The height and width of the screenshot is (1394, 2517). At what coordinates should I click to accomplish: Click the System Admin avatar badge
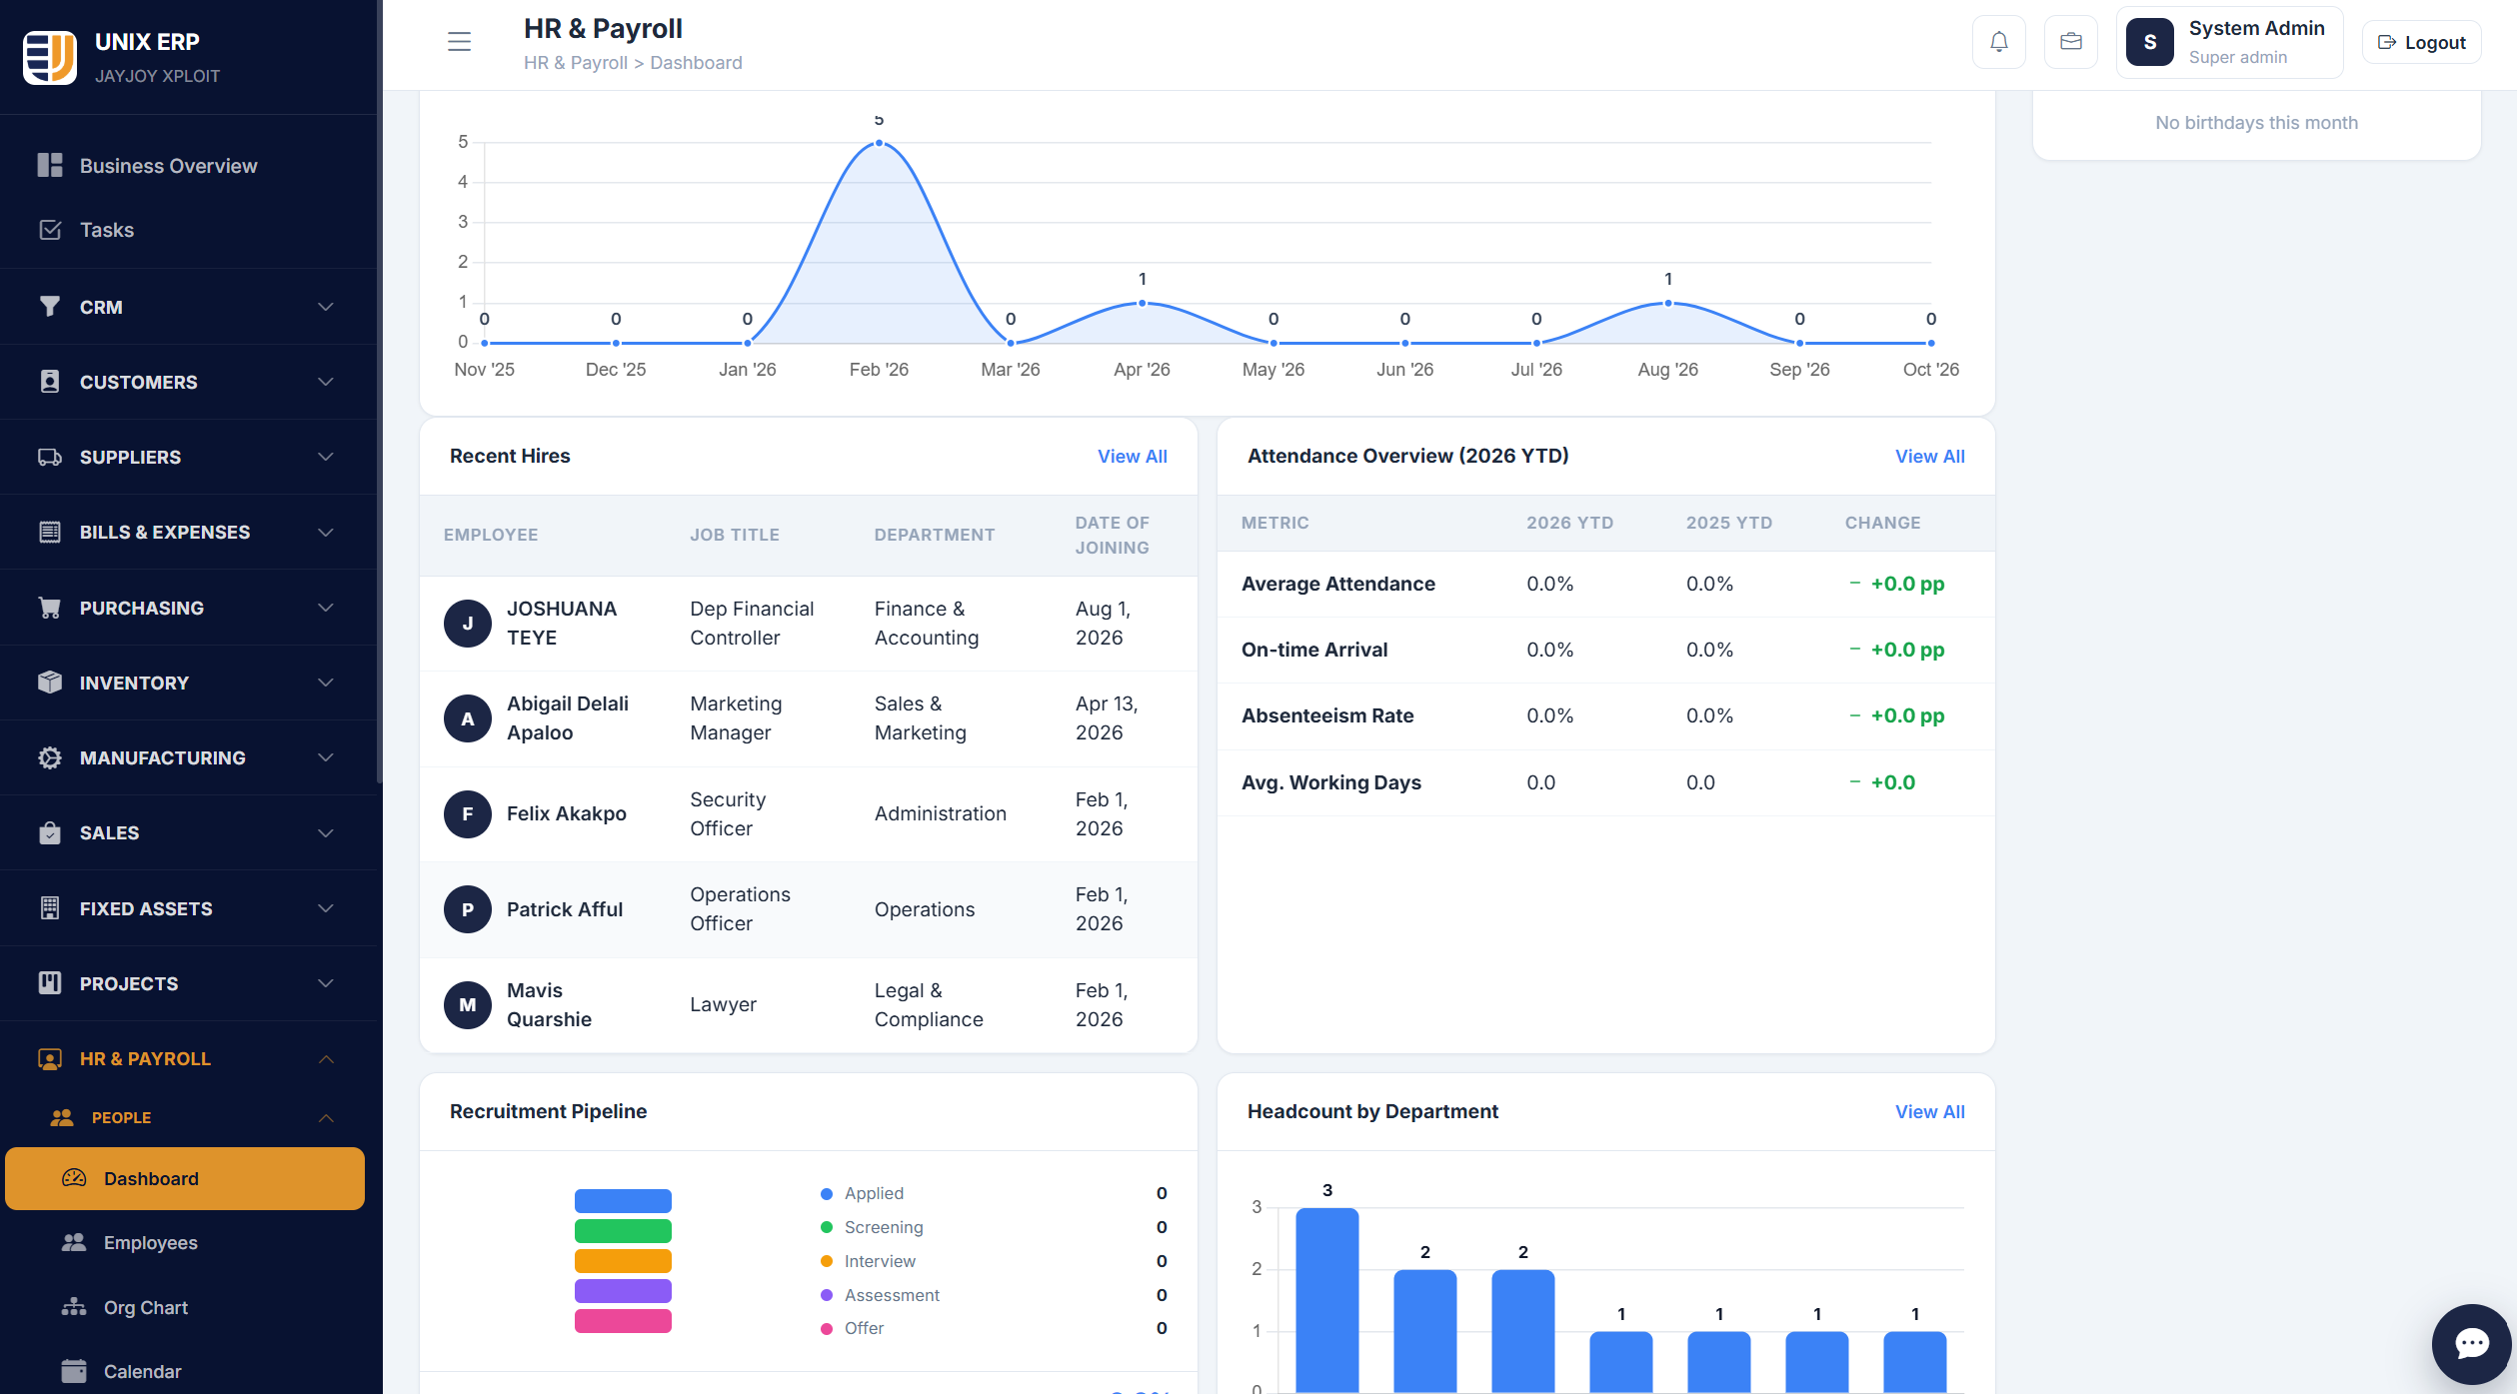(x=2149, y=42)
